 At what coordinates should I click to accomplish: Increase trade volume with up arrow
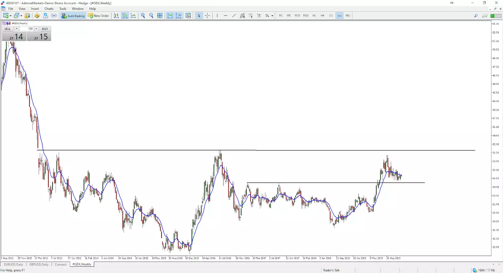[36, 29]
